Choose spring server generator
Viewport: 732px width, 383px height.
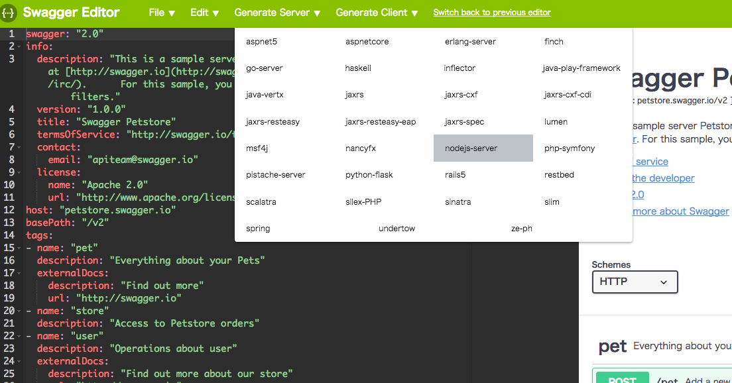click(258, 229)
